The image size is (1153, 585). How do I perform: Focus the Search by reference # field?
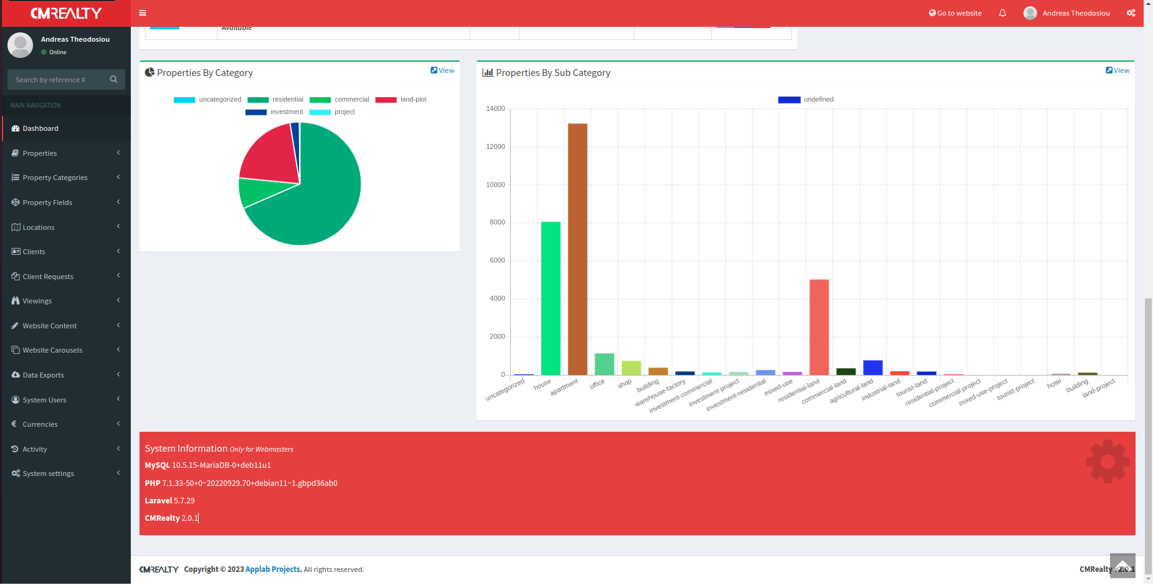[x=59, y=79]
